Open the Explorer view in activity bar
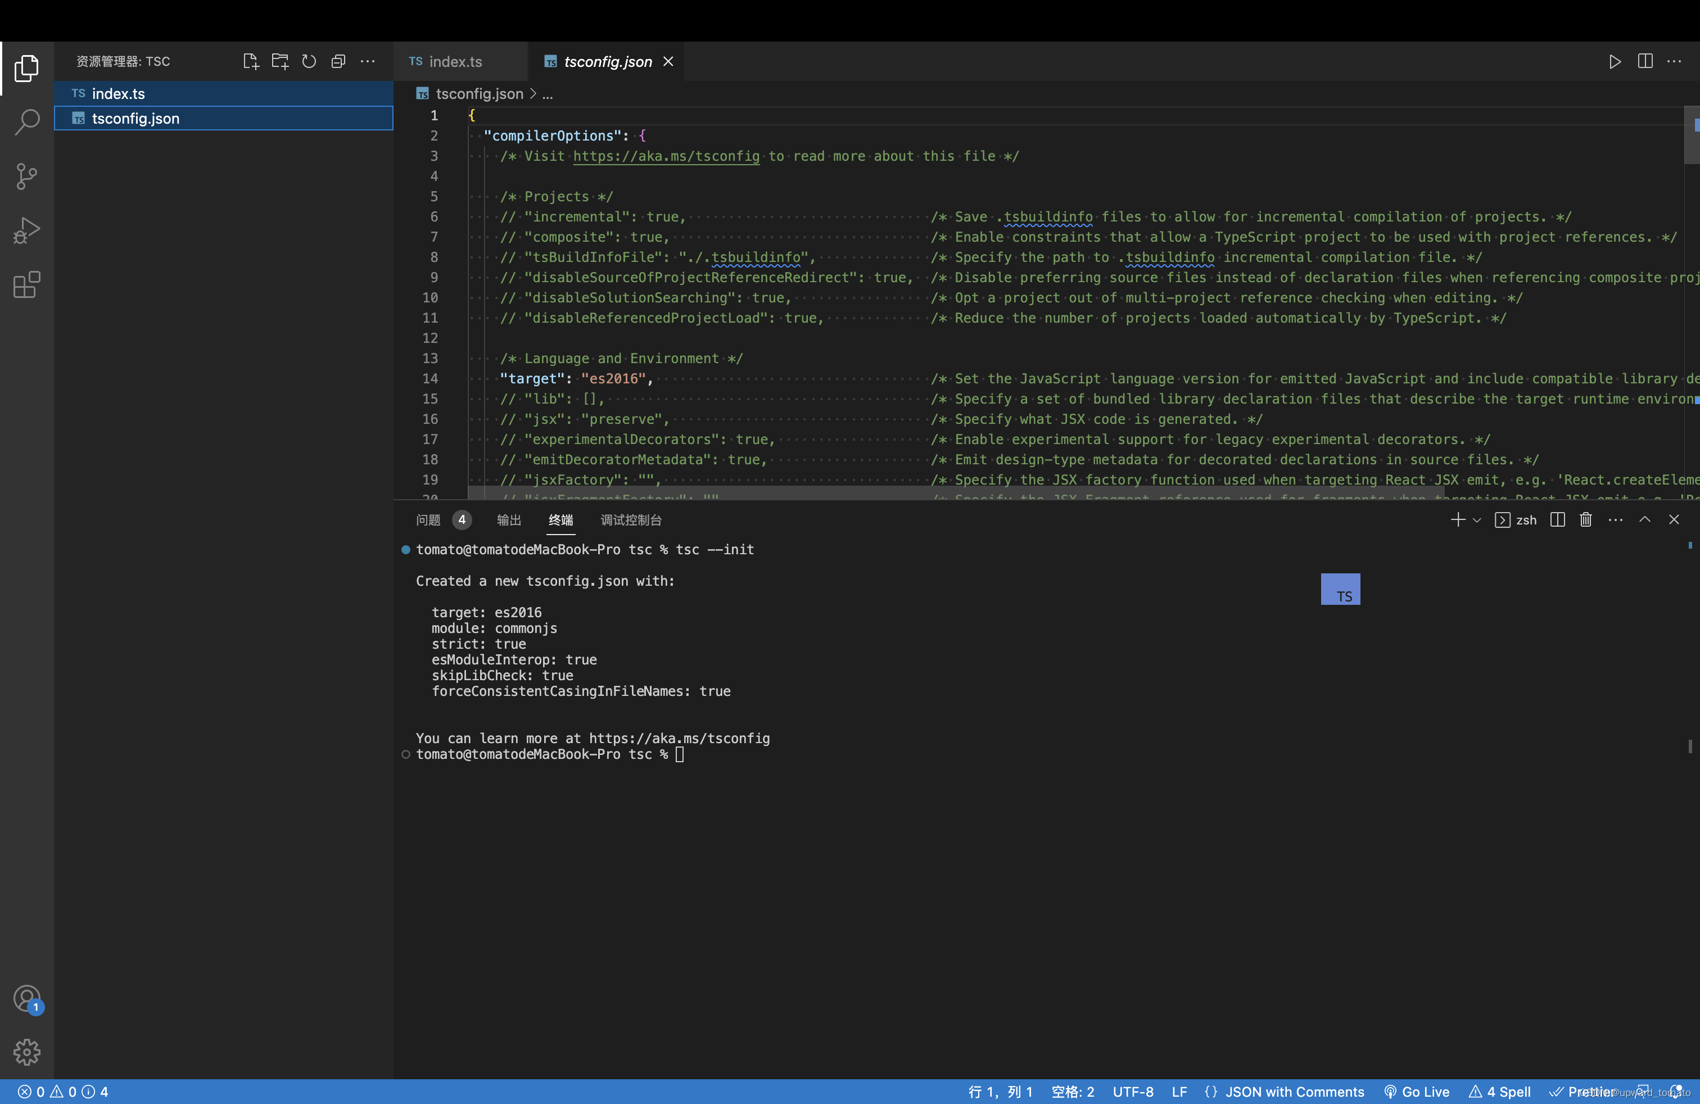Screen dimensions: 1700x1104 click(x=26, y=68)
